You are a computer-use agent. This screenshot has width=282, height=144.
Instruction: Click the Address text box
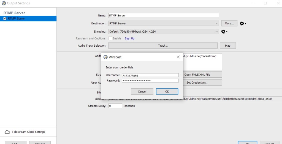click(202, 62)
